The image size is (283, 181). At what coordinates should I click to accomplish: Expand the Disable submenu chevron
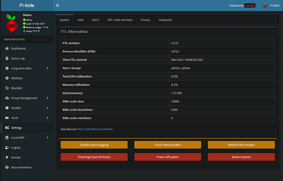click(48, 108)
